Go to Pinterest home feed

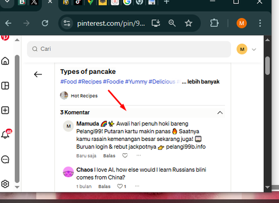pos(5,61)
